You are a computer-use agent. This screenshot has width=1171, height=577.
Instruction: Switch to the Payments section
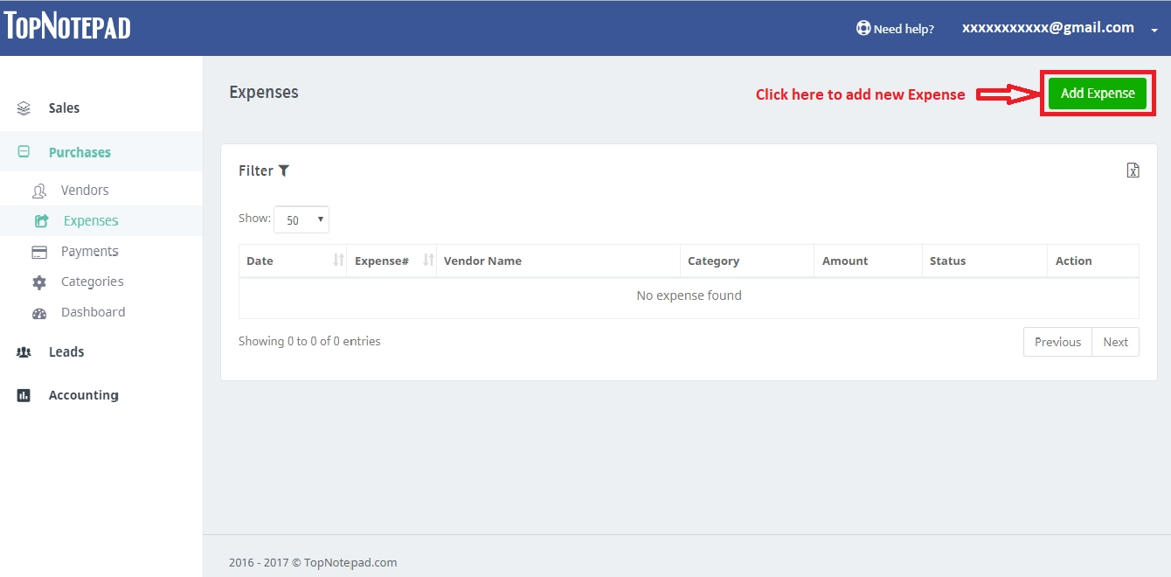pyautogui.click(x=91, y=251)
